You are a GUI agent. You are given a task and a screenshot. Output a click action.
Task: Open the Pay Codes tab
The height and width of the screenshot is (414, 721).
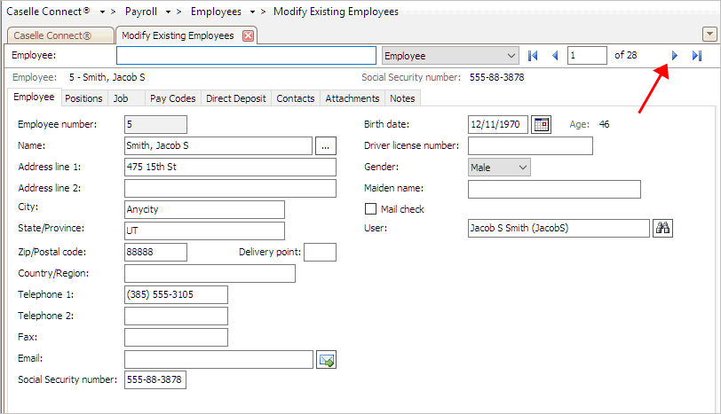coord(172,98)
